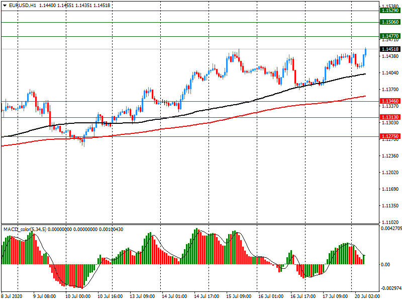The width and height of the screenshot is (402, 302).
Task: Click the 1.15060 green level label
Action: (x=390, y=22)
